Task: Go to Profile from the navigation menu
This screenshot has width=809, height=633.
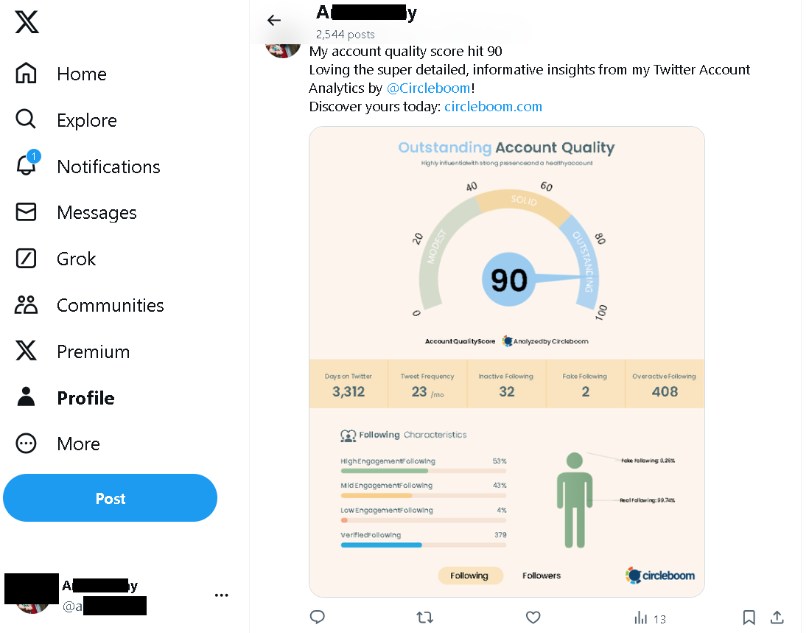Action: pyautogui.click(x=25, y=397)
